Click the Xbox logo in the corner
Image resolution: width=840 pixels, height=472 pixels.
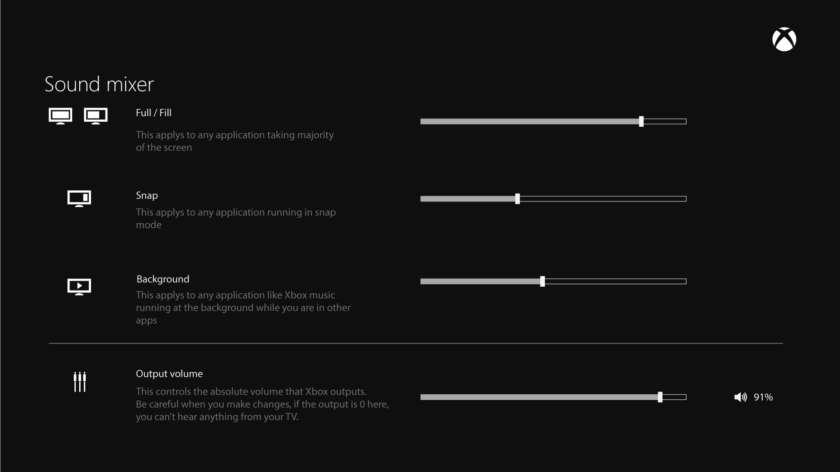pyautogui.click(x=784, y=39)
